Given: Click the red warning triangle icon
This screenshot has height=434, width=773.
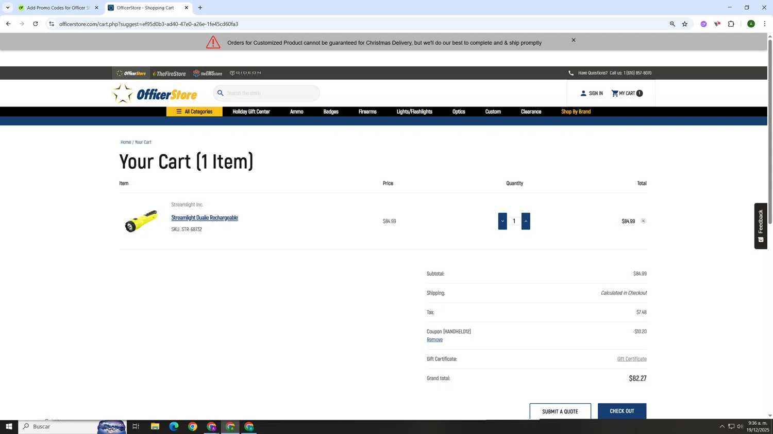Looking at the screenshot, I should tap(213, 42).
